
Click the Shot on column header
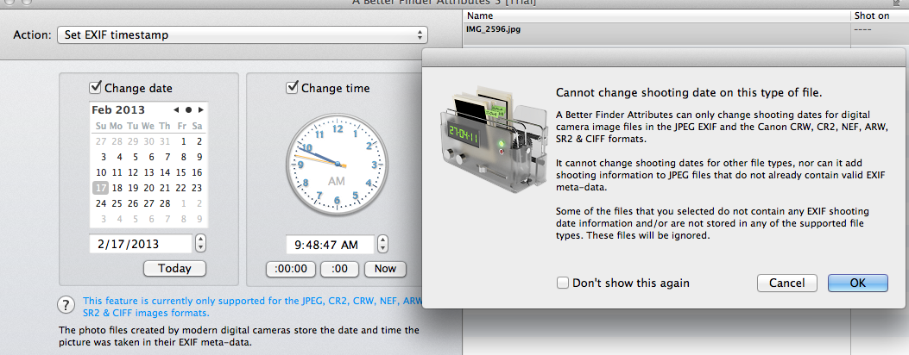point(877,16)
